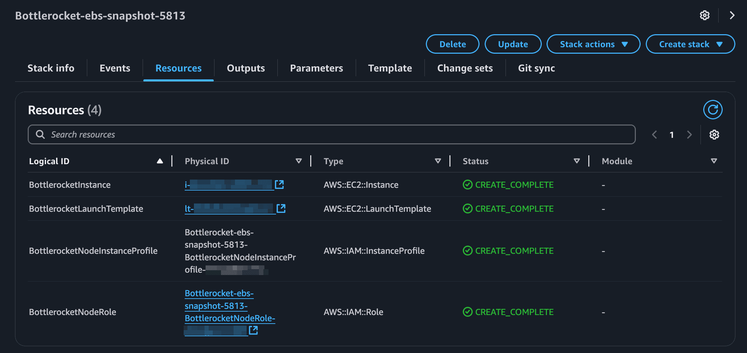
Task: Click the Bottlerocket-ebs-snapshot-5813 stack title
Action: point(100,16)
